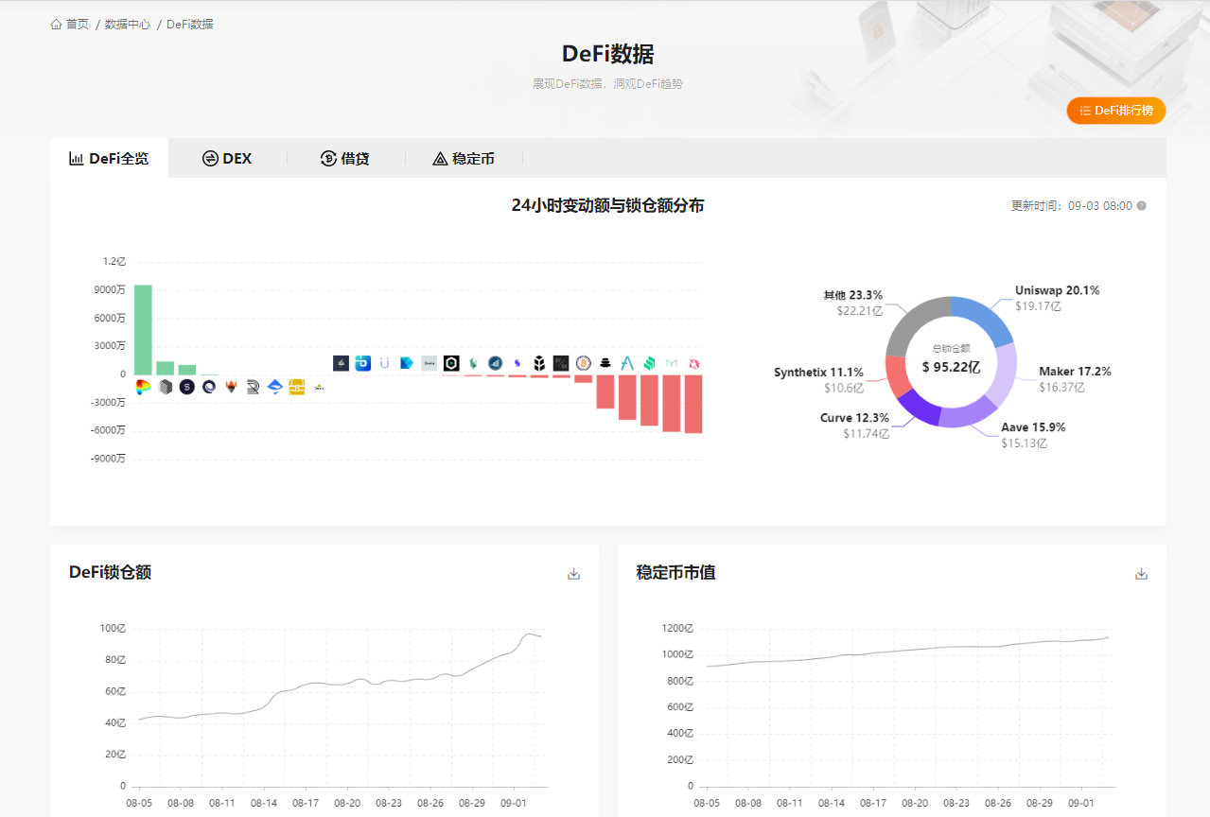Click the Bitcoin protocol icon in the bar chart
Screen dimensions: 1210x817
(x=583, y=362)
